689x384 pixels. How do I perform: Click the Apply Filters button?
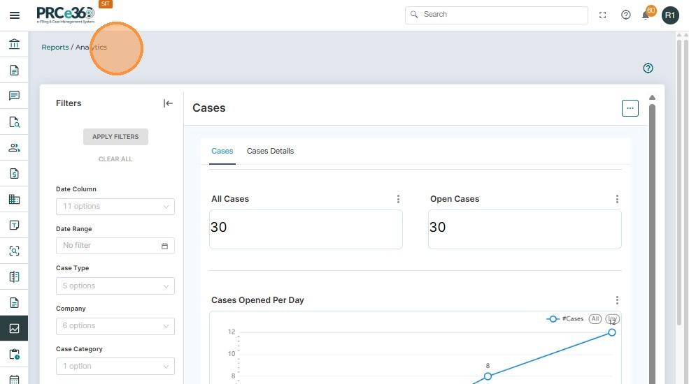pyautogui.click(x=115, y=137)
